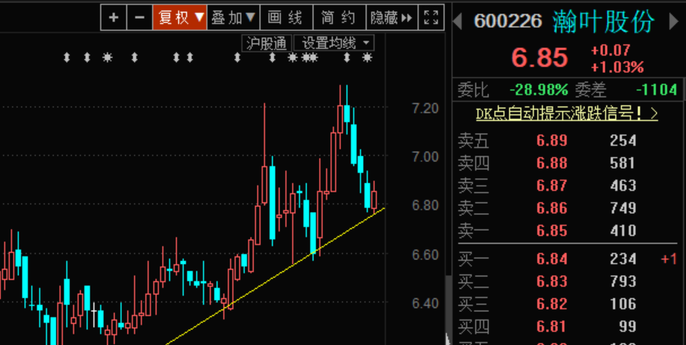Click the 6.60 price axis label
The width and height of the screenshot is (686, 345).
[x=425, y=255]
